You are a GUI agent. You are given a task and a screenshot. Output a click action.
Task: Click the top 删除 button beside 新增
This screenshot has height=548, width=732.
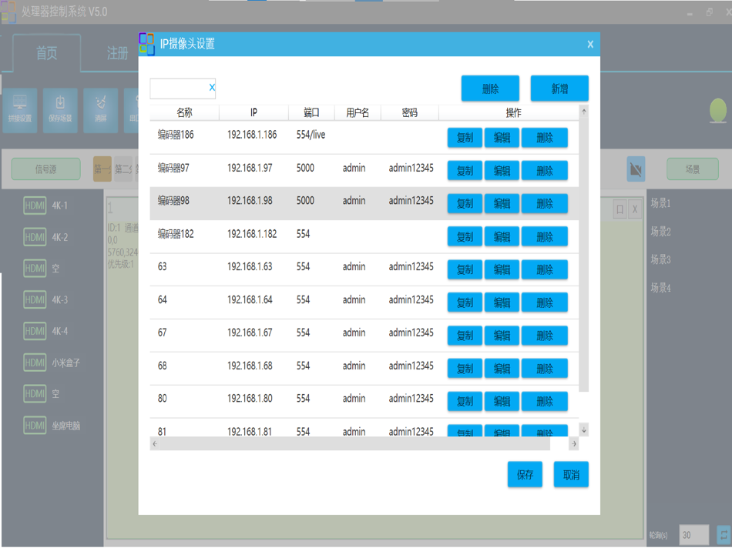click(x=490, y=89)
